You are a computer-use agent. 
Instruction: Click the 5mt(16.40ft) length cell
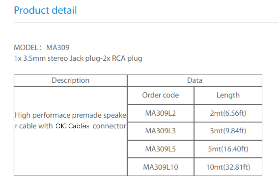[228, 149]
